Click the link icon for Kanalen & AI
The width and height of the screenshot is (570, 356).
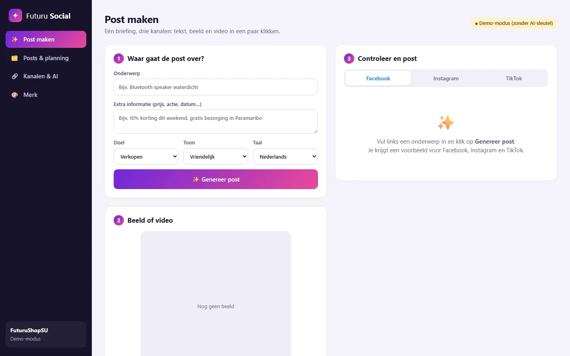click(15, 76)
